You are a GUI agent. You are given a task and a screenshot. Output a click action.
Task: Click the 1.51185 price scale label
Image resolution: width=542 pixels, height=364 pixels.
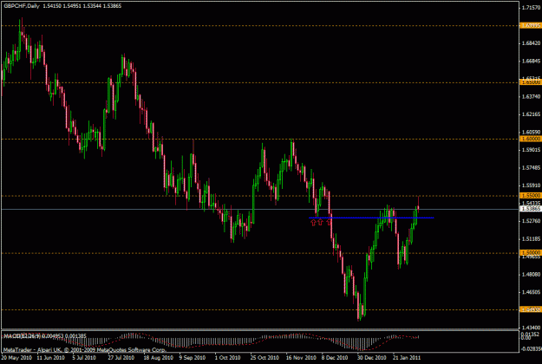coord(532,239)
